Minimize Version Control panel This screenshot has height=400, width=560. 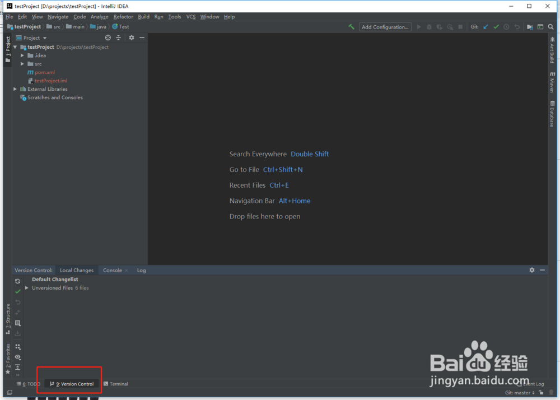click(542, 270)
